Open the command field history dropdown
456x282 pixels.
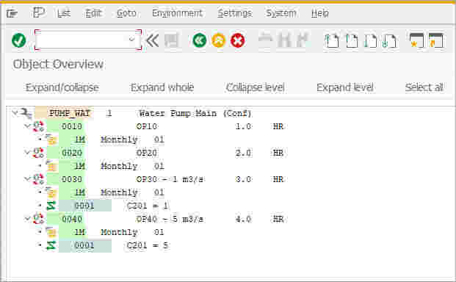point(132,39)
